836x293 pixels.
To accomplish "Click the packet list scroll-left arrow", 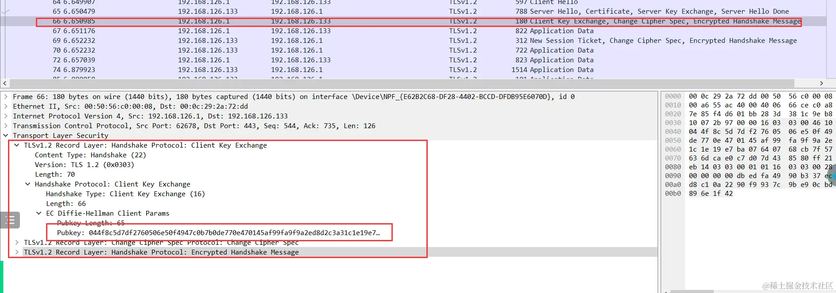I will tap(4, 83).
